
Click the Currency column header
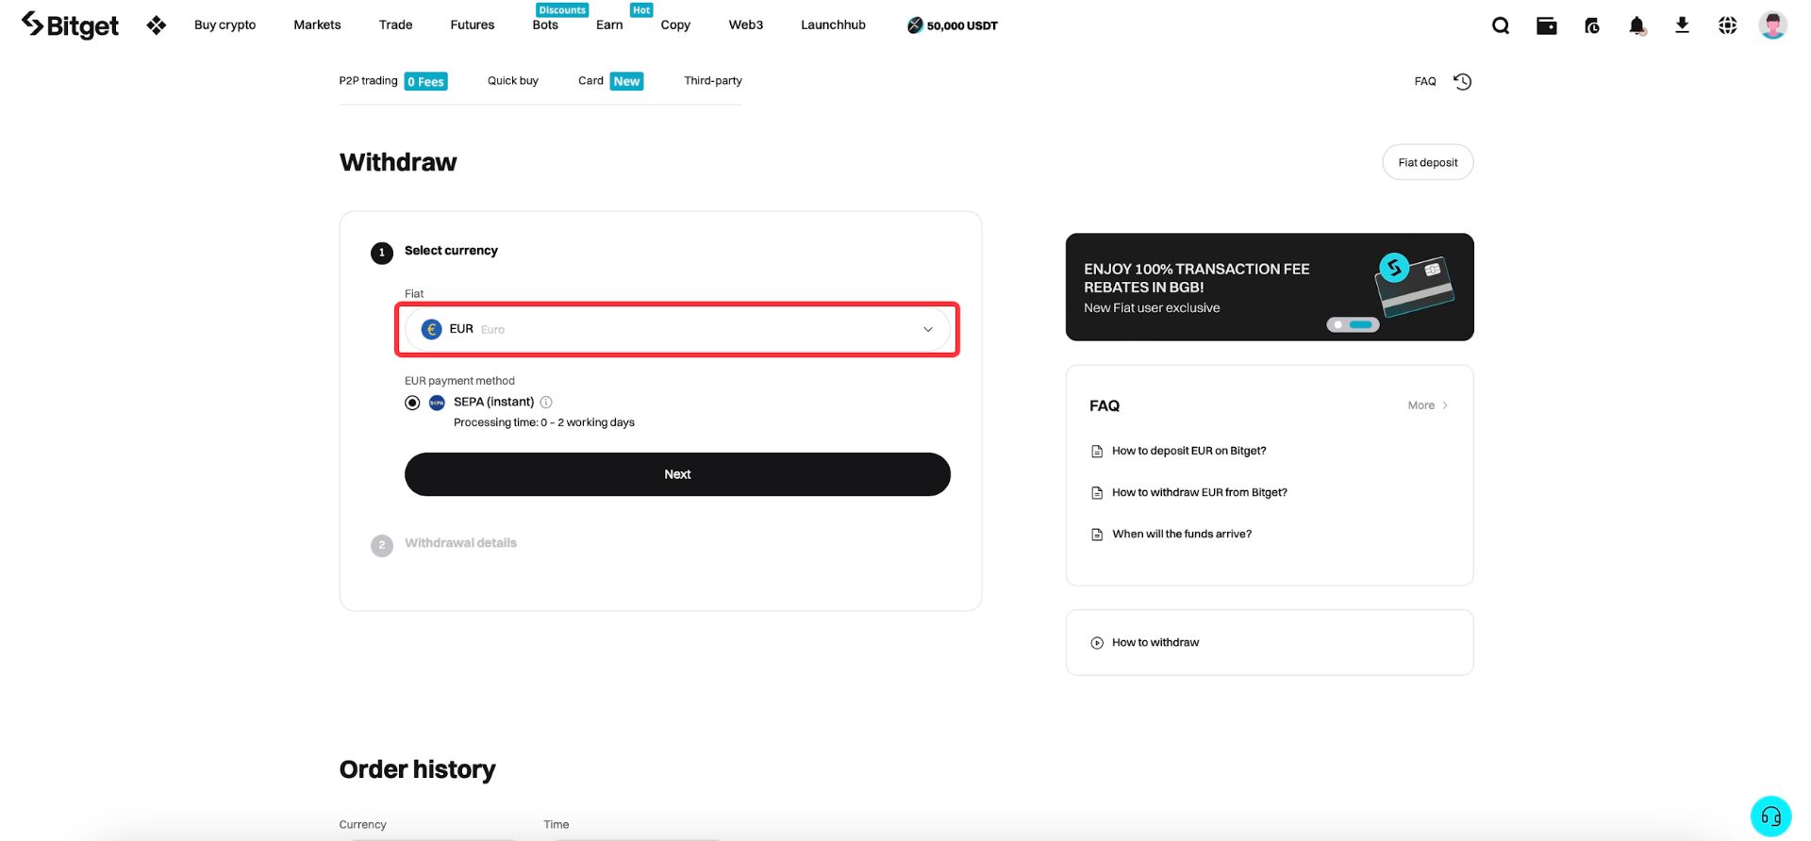tap(363, 824)
